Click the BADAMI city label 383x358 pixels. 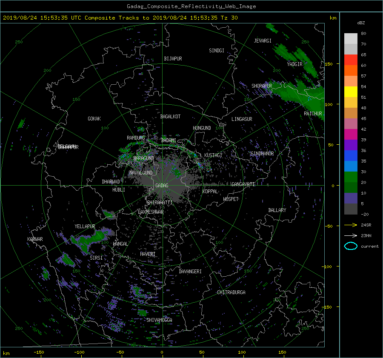click(169, 140)
